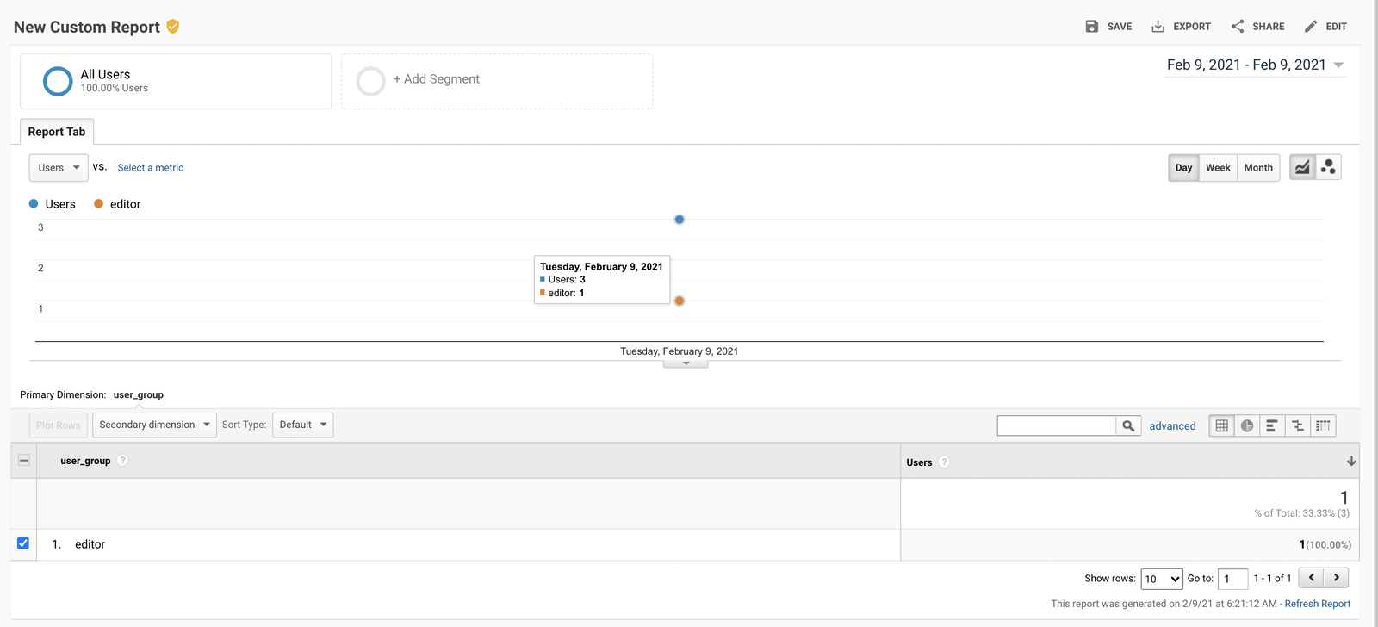Toggle the select-all rows checkbox
Viewport: 1378px width, 627px height.
24,461
